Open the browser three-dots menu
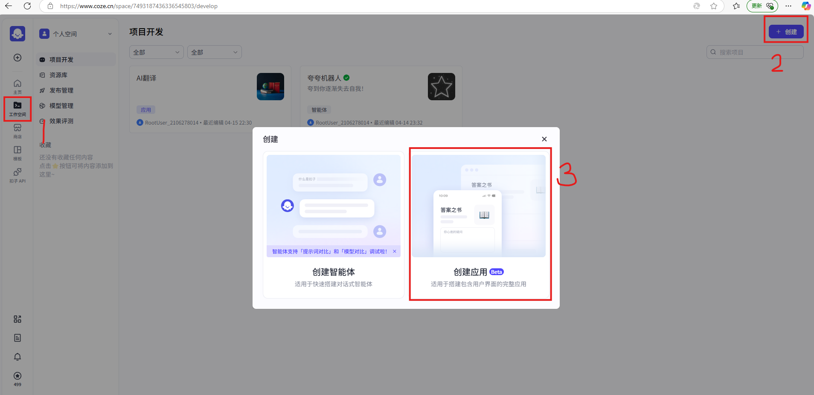814x395 pixels. coord(788,6)
